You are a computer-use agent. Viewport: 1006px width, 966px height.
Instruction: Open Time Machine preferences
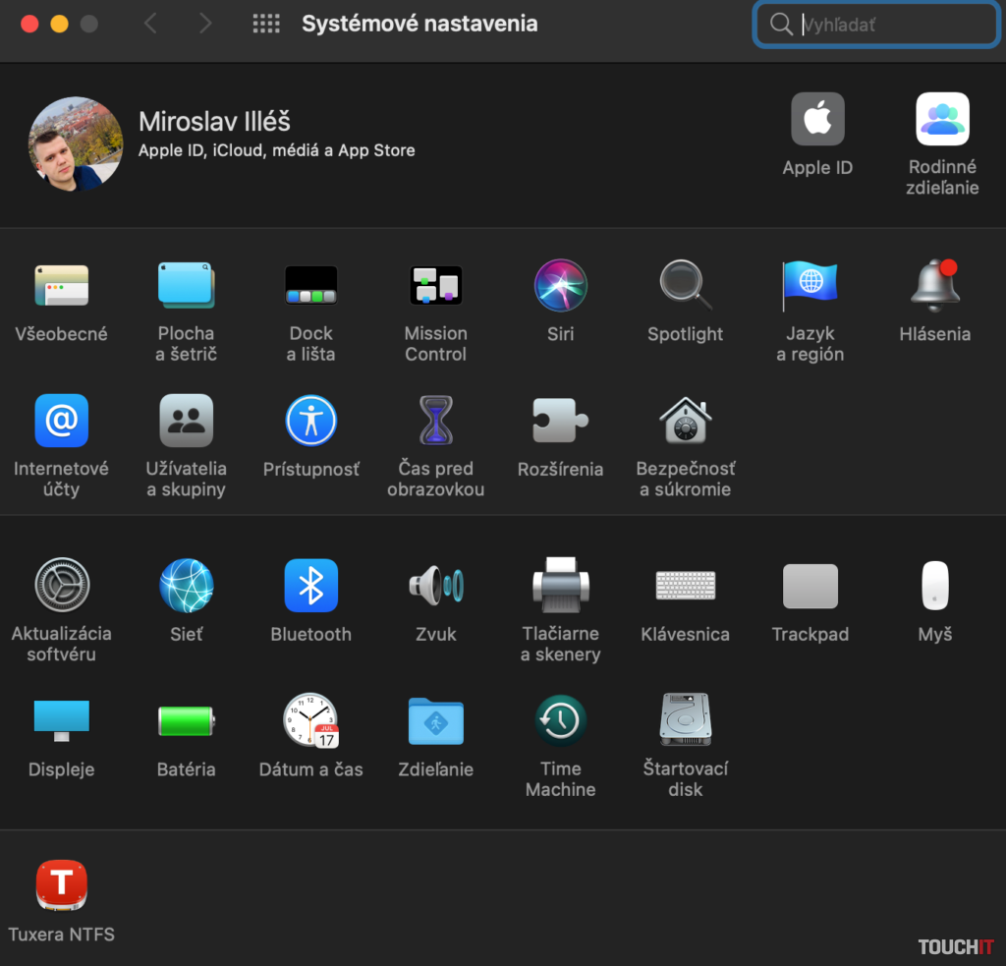point(560,720)
